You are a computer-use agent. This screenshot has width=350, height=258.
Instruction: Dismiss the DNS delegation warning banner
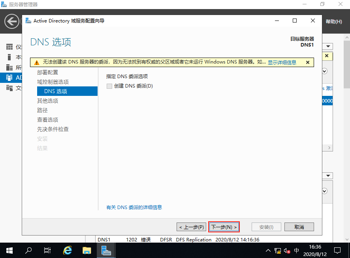(308, 62)
